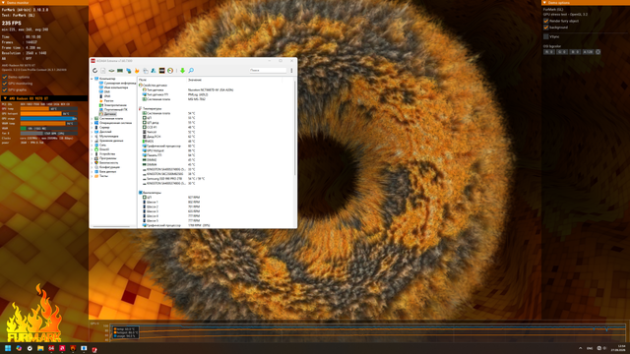630x354 pixels.
Task: Click the memory module icon in AIDA64 toolbar
Action: tap(120, 71)
